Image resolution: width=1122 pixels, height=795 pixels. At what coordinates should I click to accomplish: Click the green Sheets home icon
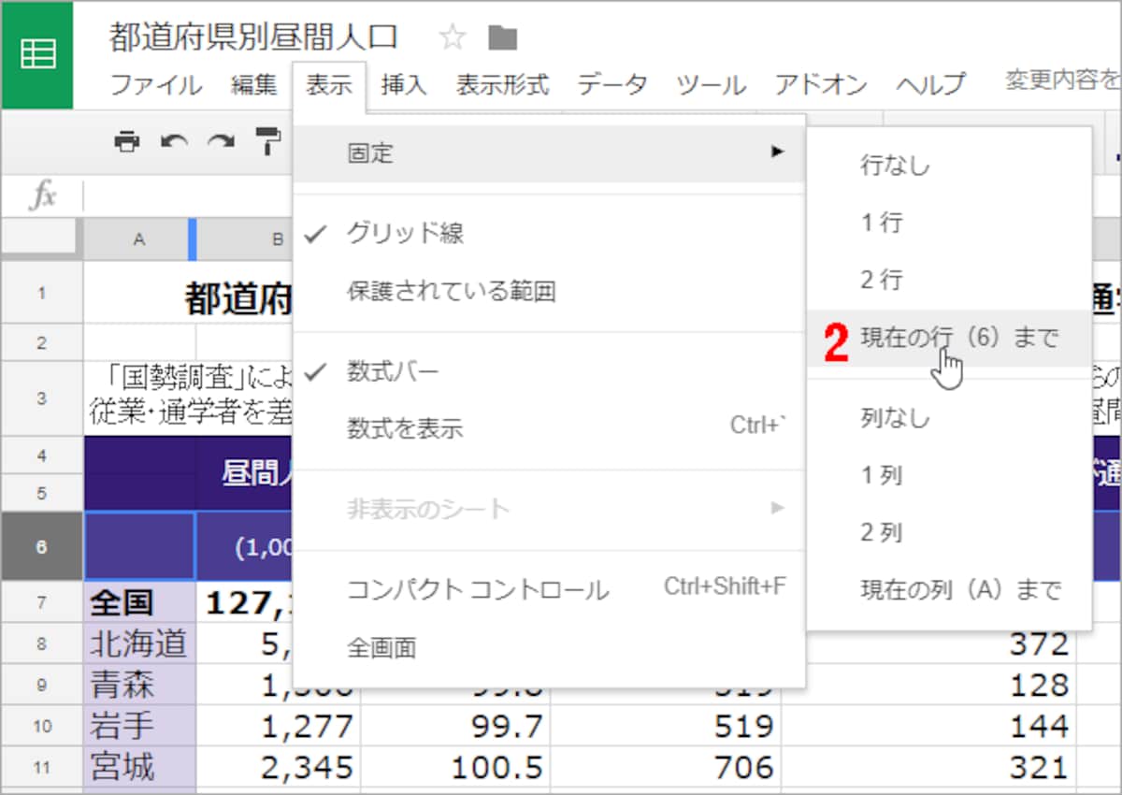tap(37, 54)
